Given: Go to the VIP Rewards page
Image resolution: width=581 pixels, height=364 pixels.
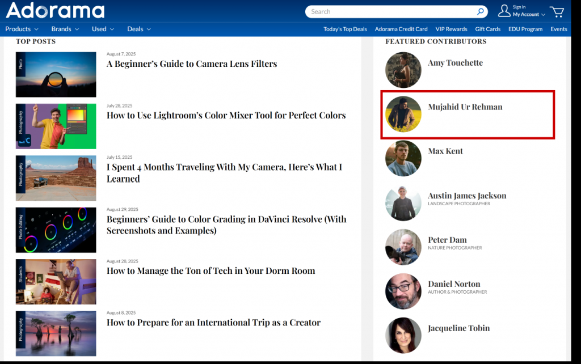Looking at the screenshot, I should (x=451, y=29).
